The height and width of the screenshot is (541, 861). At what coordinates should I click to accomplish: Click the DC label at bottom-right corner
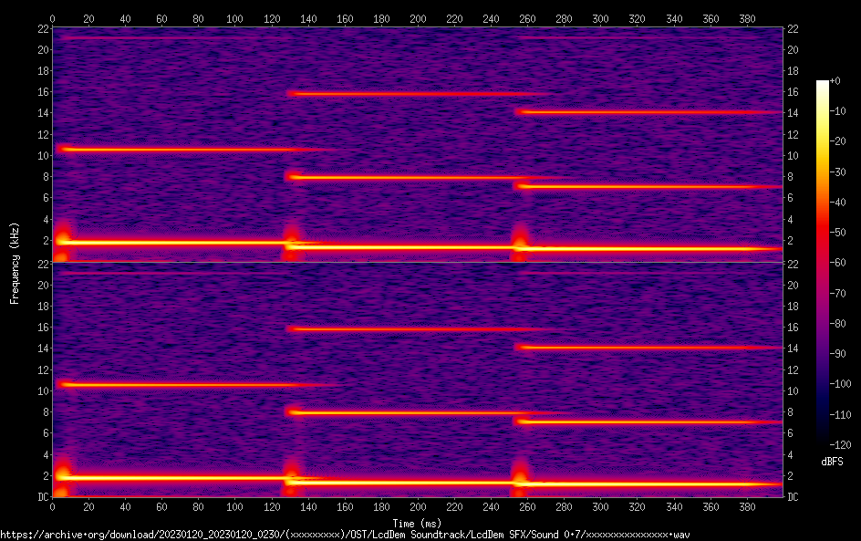tap(794, 497)
